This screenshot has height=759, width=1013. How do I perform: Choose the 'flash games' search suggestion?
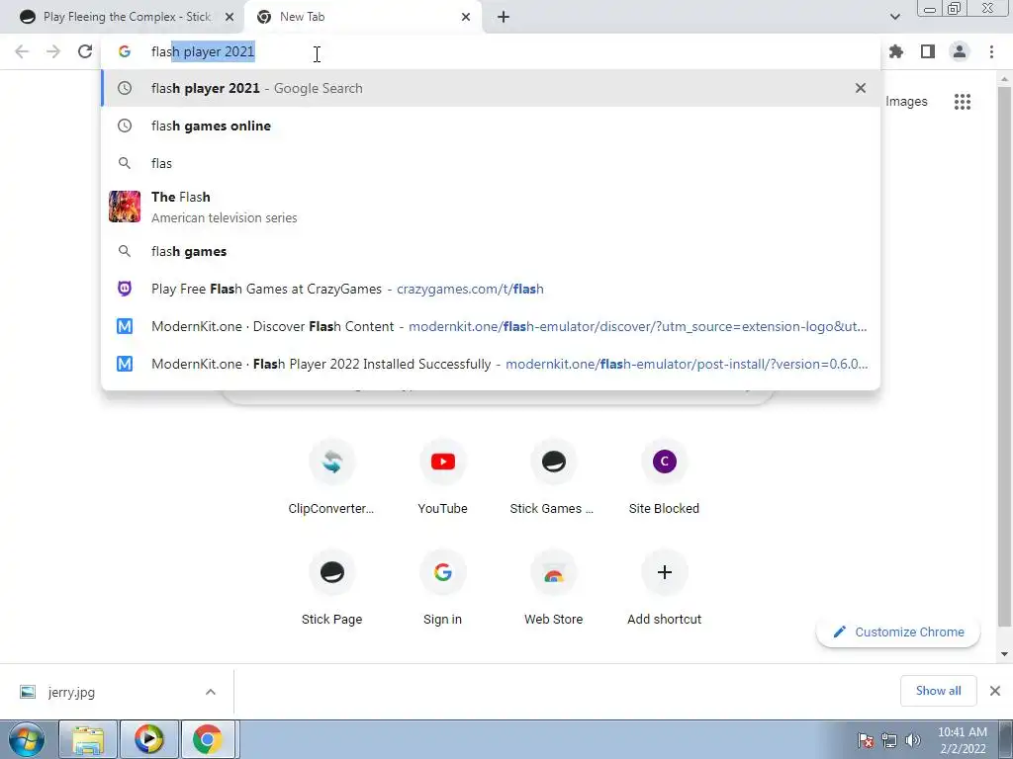[491, 251]
